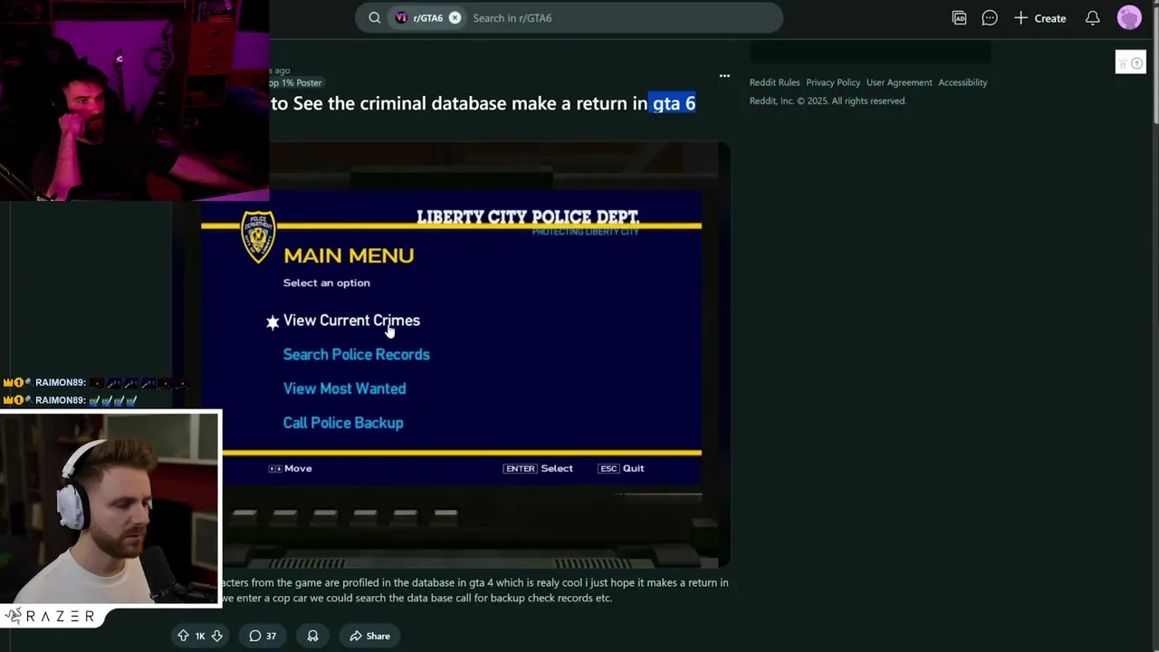Viewport: 1159px width, 652px height.
Task: Click View Current Crimes in post image
Action: [351, 321]
